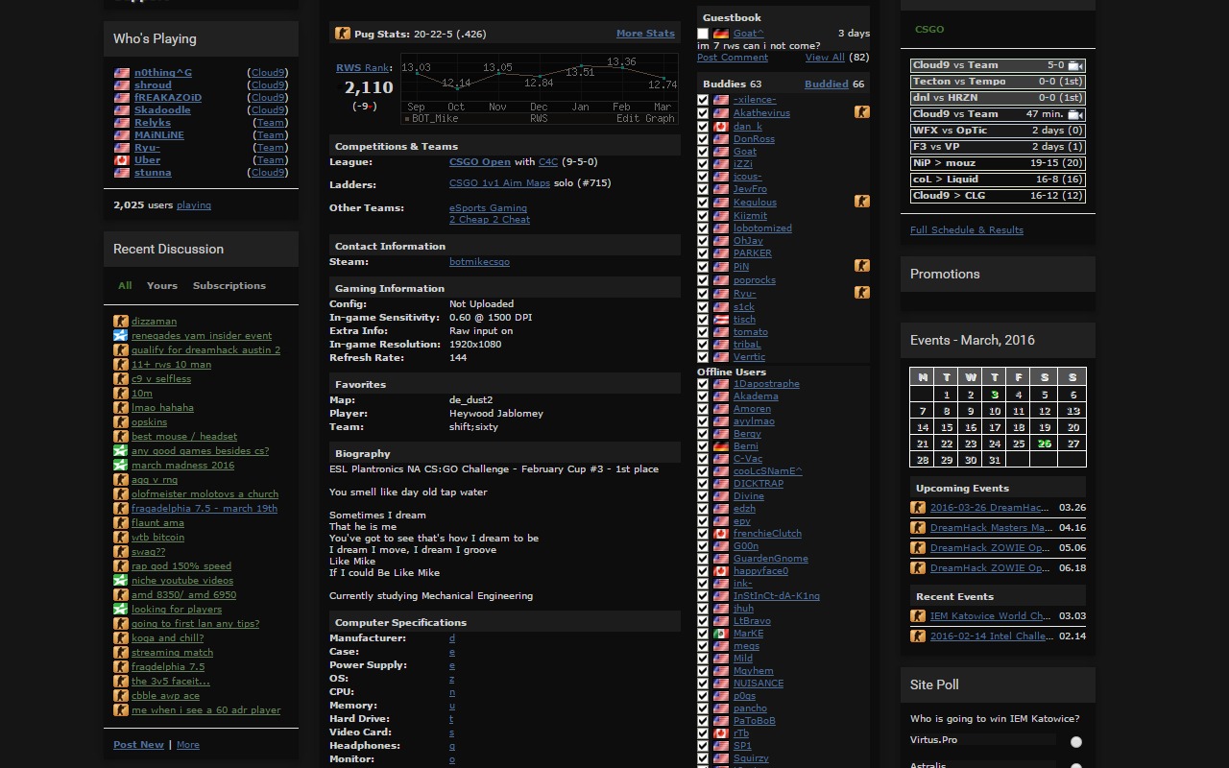Toggle the checkbox next to offline user DICKTRAP
The image size is (1229, 768).
tap(703, 484)
